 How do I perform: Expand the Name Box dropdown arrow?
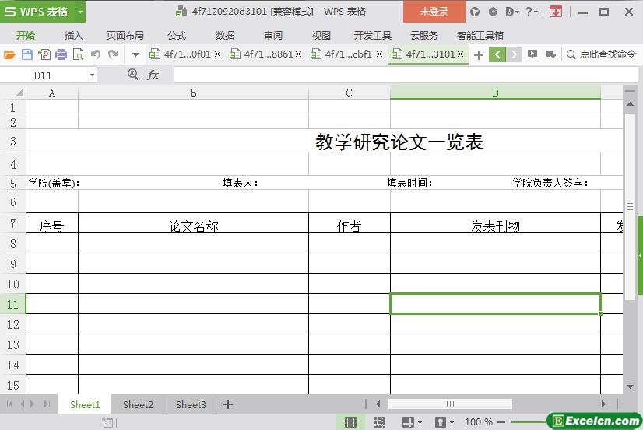tap(92, 75)
